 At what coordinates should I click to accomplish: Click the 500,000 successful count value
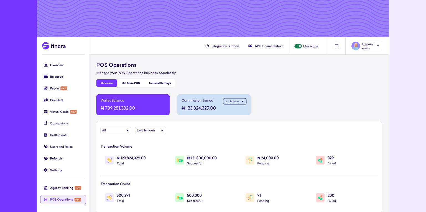(x=194, y=195)
